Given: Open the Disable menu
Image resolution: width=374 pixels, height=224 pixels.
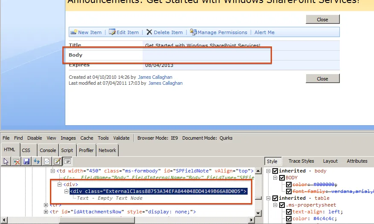Looking at the screenshot, I should coord(35,138).
